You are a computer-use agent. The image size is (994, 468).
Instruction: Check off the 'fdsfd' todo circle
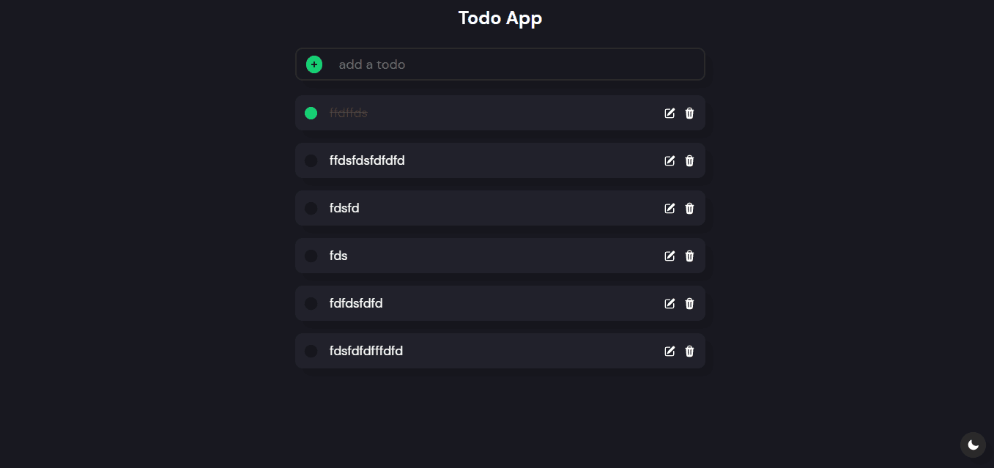(x=311, y=208)
